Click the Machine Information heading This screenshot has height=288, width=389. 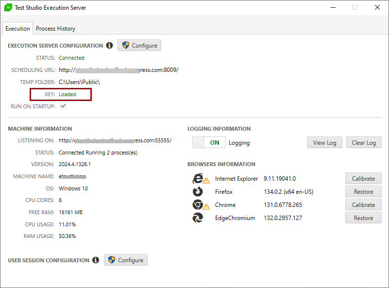tap(40, 129)
